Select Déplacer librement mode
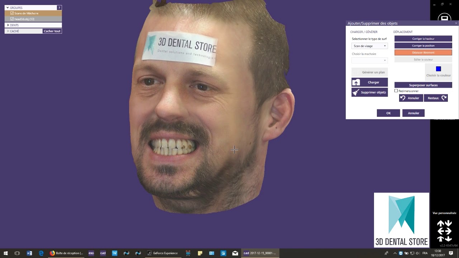The image size is (459, 258). pos(423,53)
